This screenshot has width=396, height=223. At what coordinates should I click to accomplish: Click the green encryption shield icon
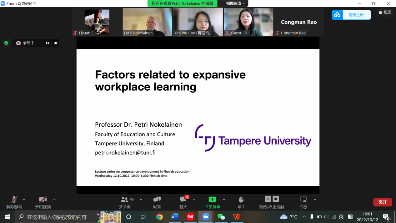click(x=6, y=43)
